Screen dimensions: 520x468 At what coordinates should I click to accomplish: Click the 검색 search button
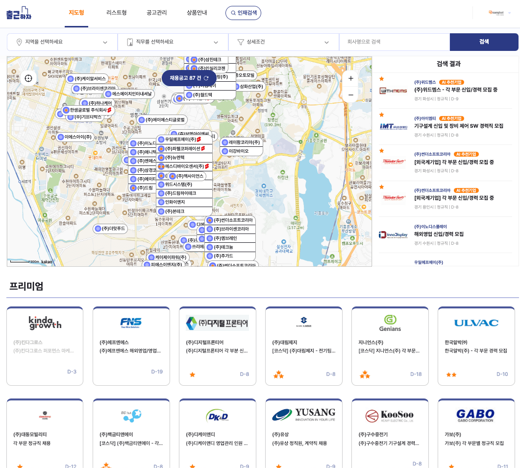point(484,42)
